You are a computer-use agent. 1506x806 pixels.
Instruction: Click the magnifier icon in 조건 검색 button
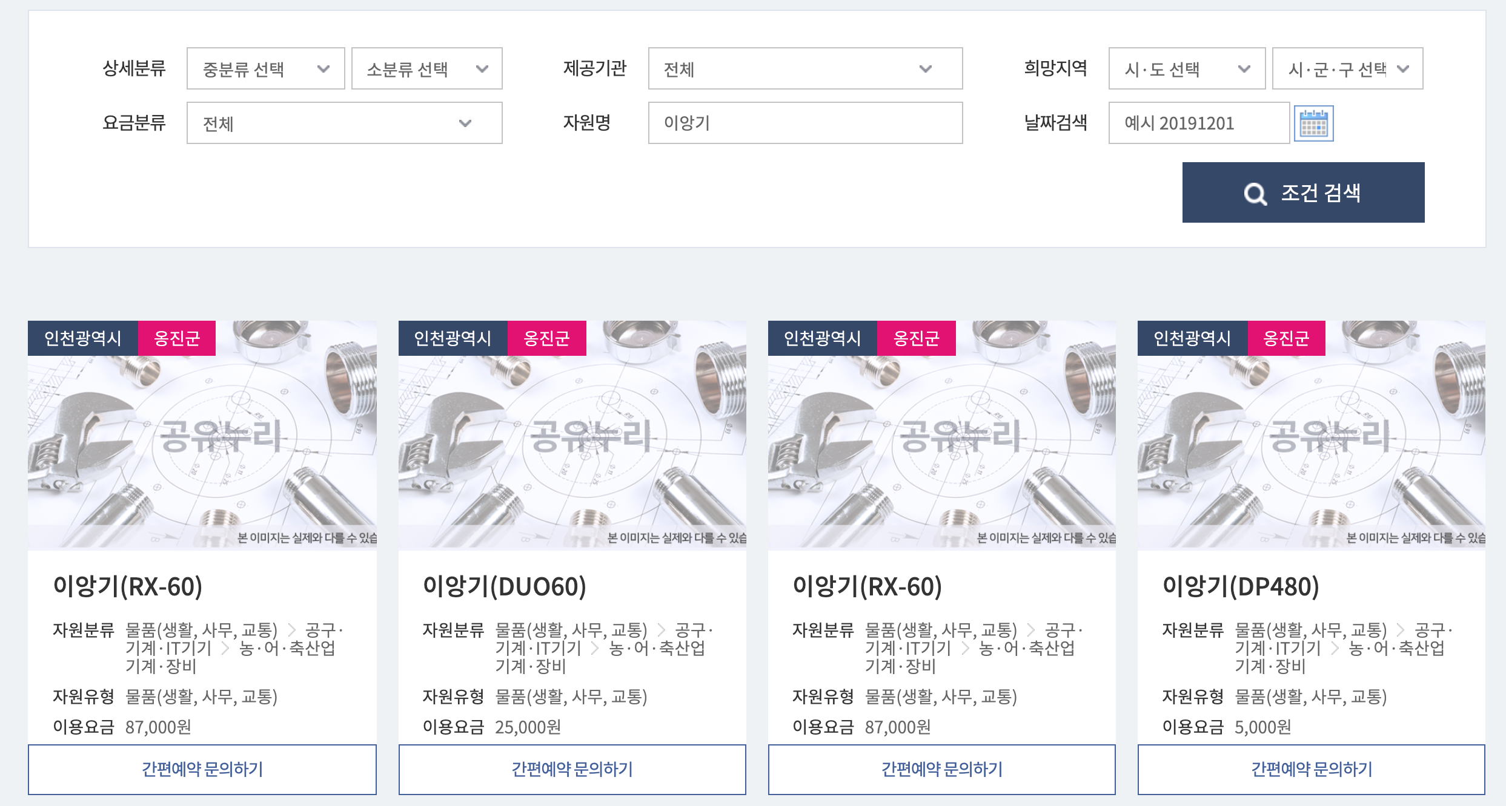pos(1255,194)
